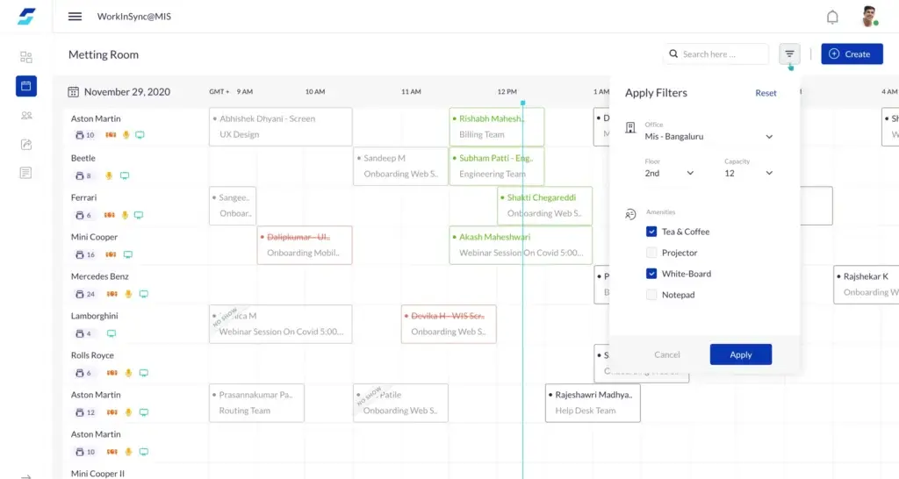Click the Apply filters button

click(741, 354)
